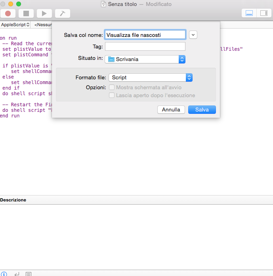This screenshot has width=273, height=276.
Task: Open the Situato in location popup
Action: pos(145,59)
